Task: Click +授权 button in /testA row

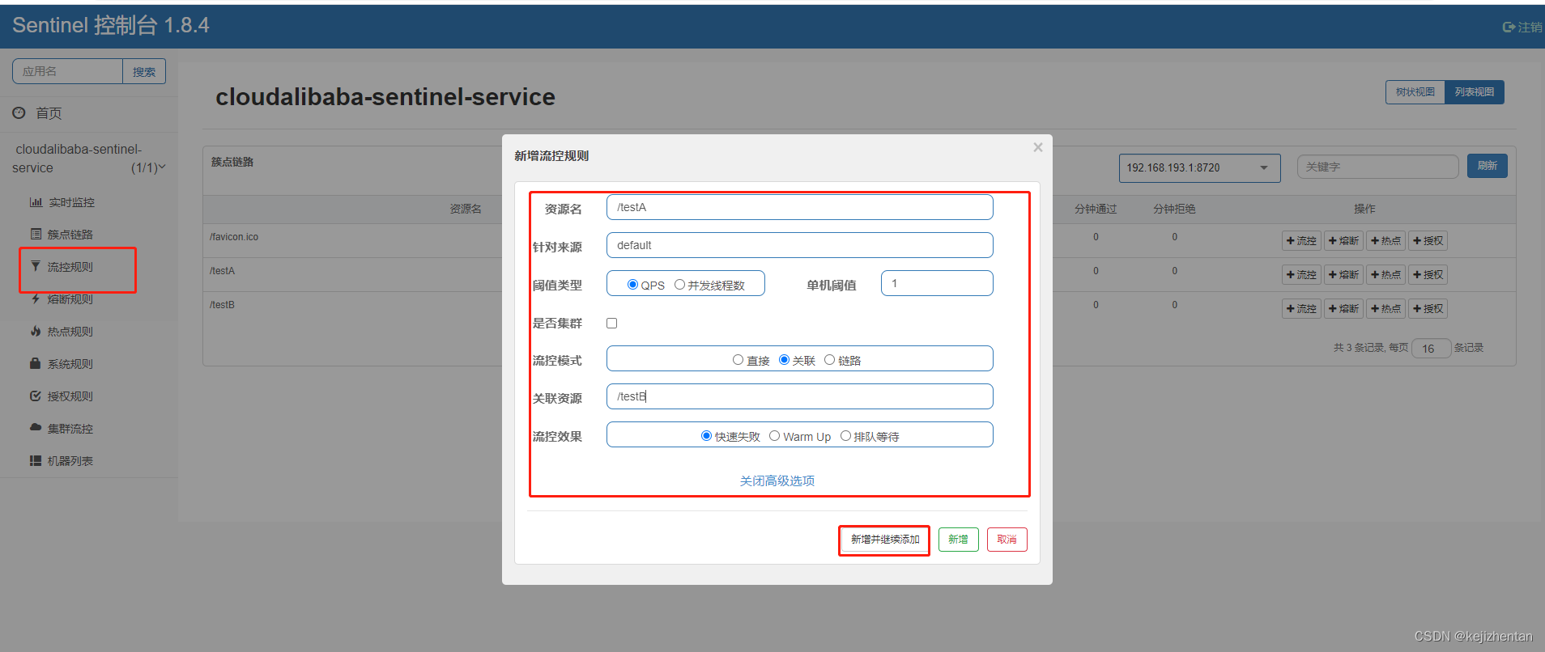Action: (x=1428, y=275)
